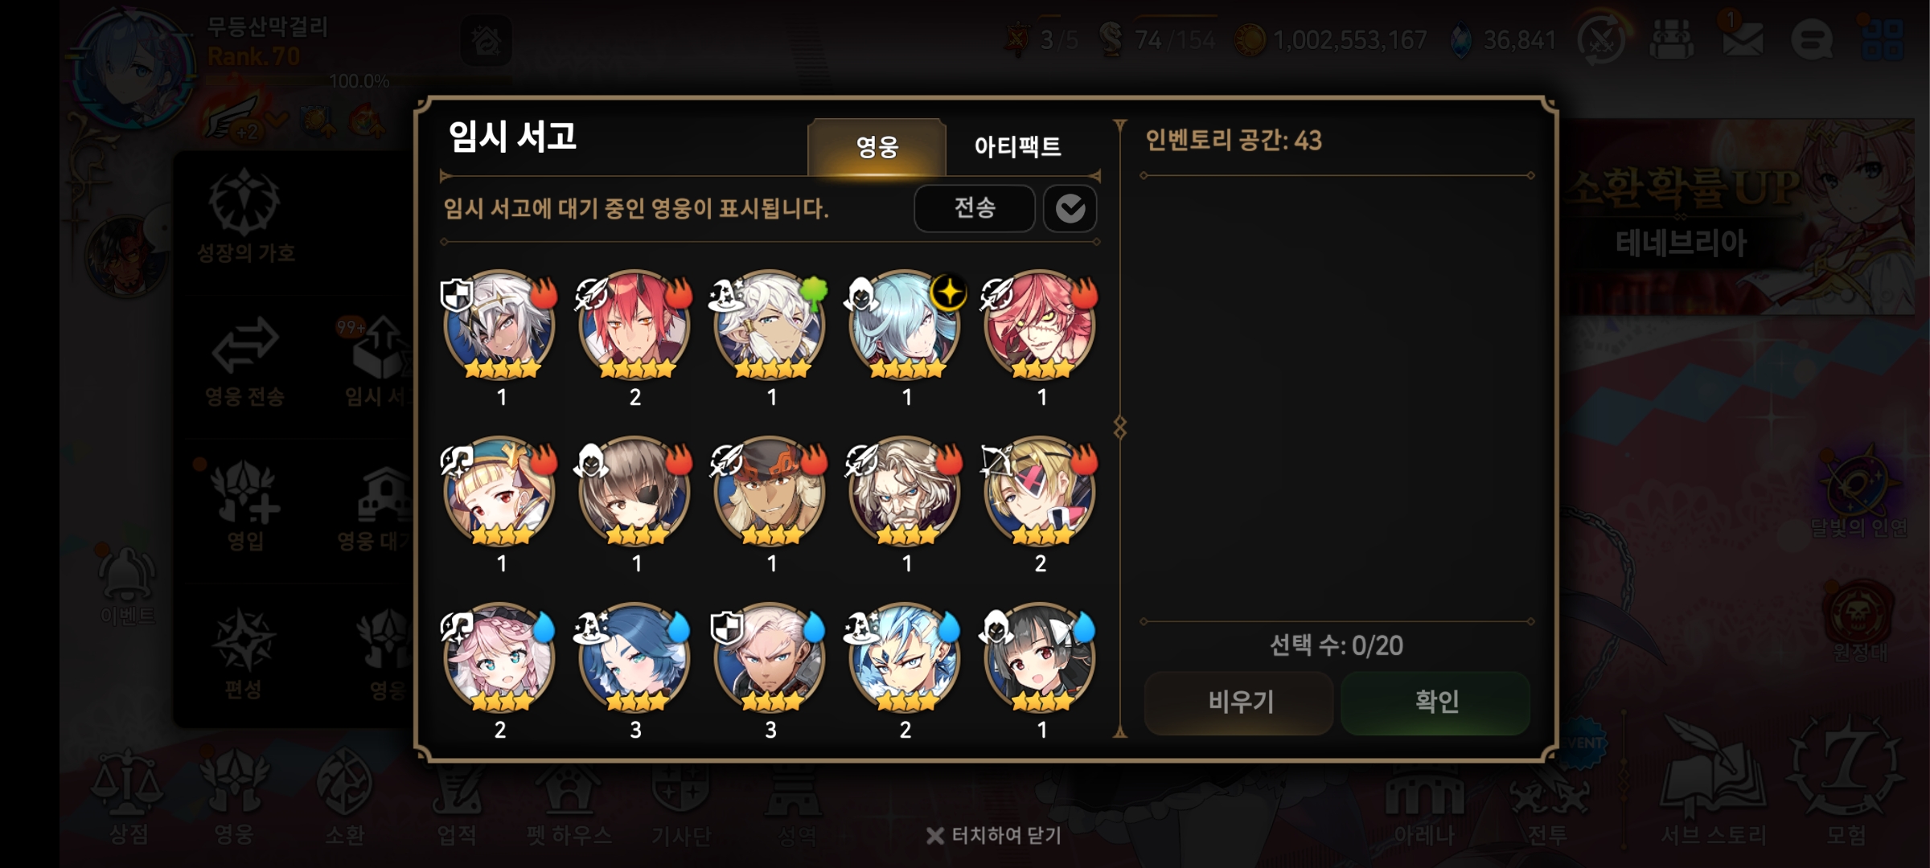Open the chat bubble icon

click(x=1812, y=39)
